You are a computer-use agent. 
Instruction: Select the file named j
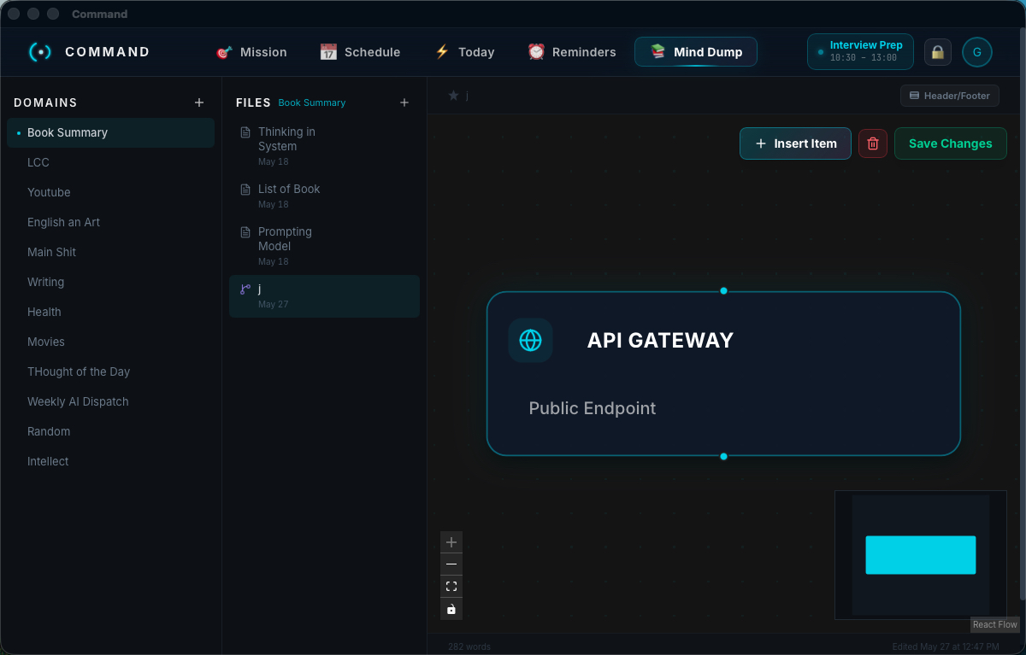[324, 296]
